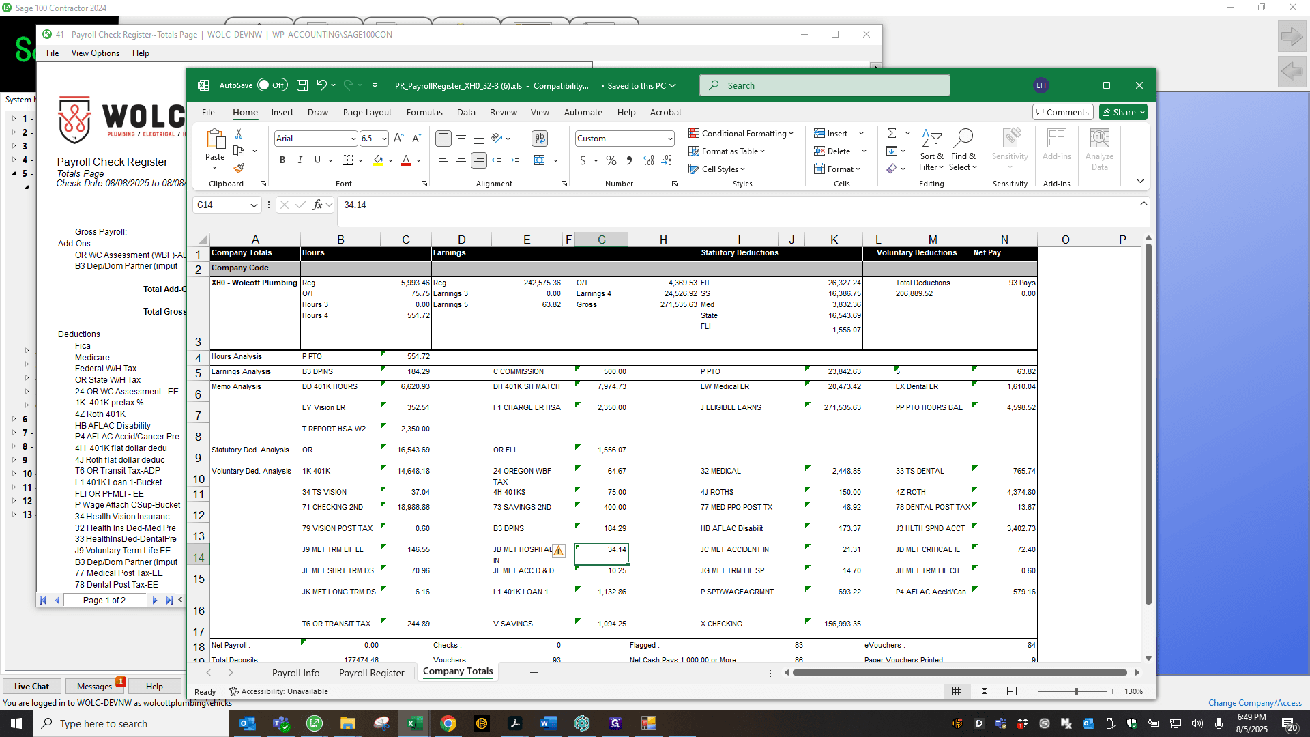Screen dimensions: 1310x737
Task: Toggle bottom align for cells
Action: click(x=479, y=139)
